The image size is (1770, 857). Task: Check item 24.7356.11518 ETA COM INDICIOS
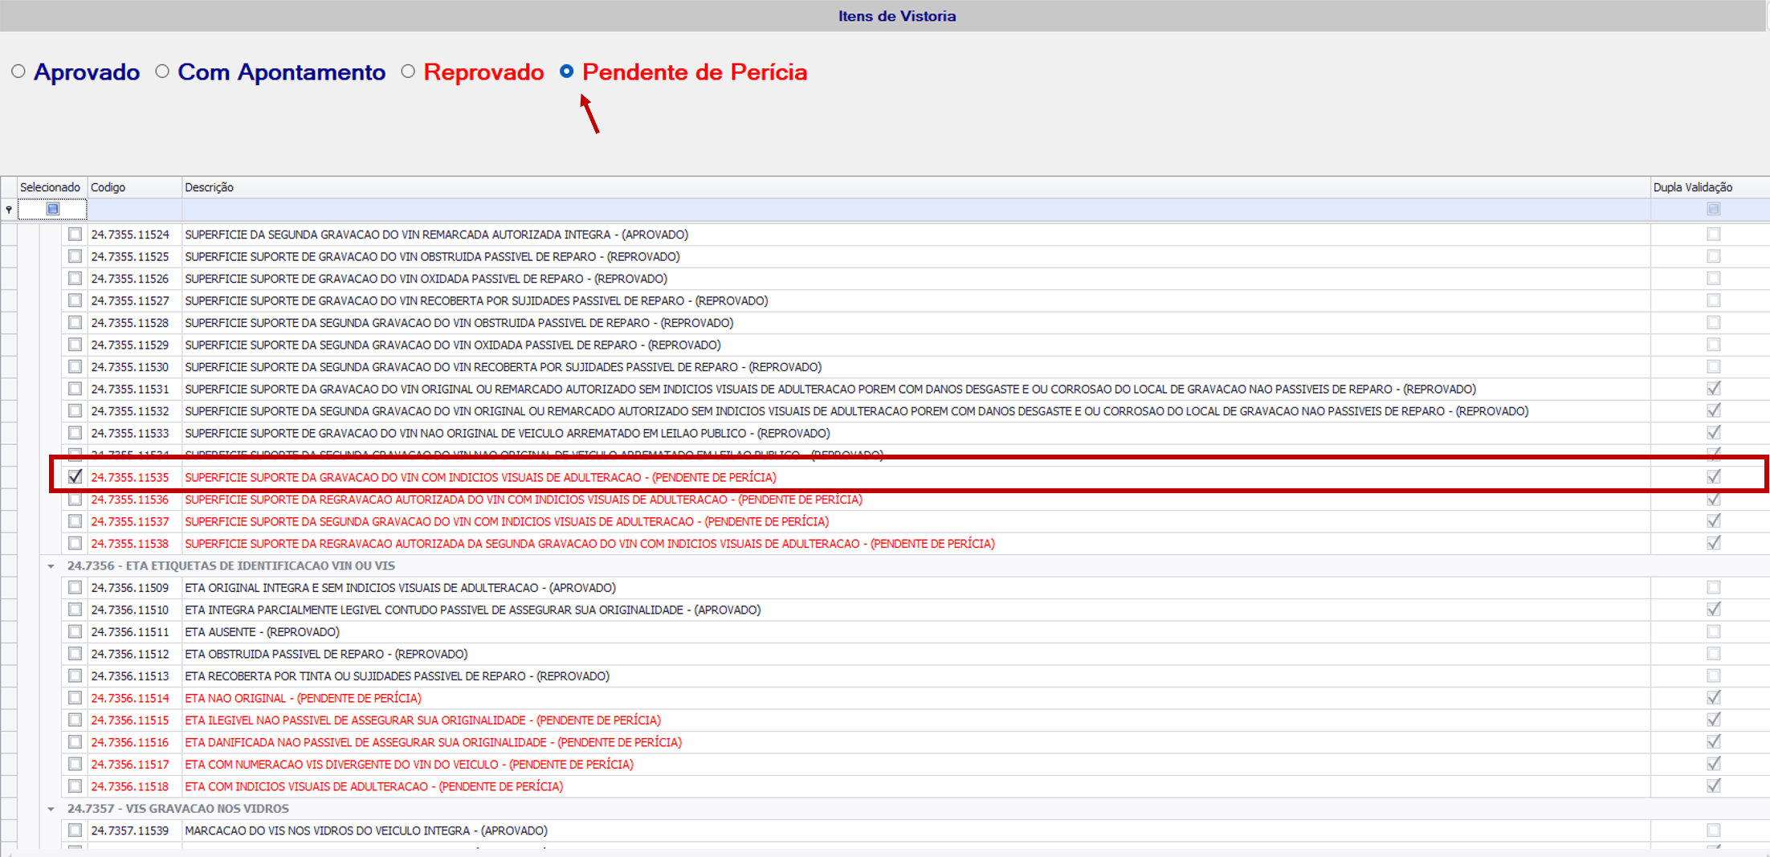click(75, 786)
